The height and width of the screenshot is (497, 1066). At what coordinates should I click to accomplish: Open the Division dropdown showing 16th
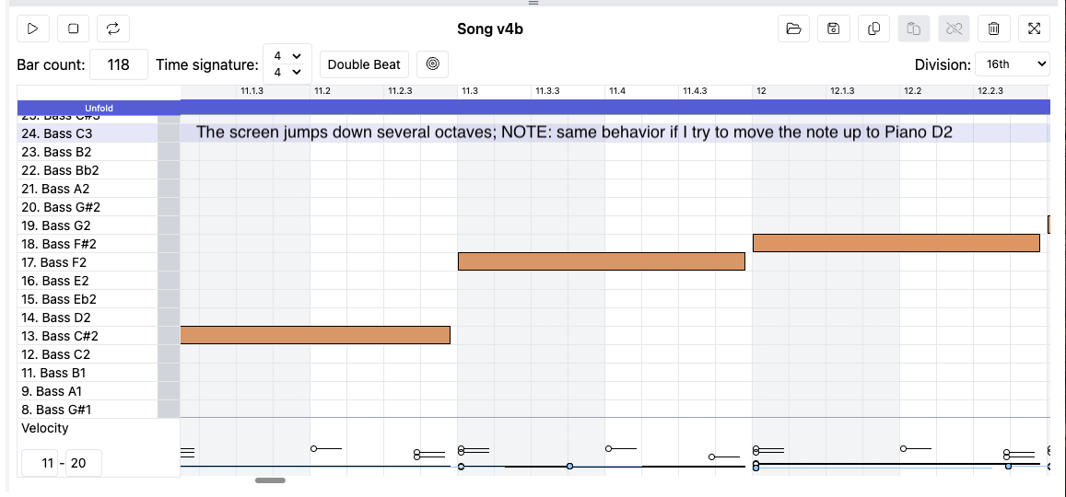[x=1014, y=64]
